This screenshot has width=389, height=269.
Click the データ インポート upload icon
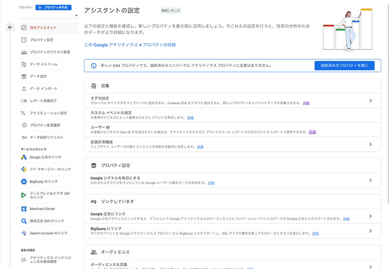pyautogui.click(x=24, y=88)
